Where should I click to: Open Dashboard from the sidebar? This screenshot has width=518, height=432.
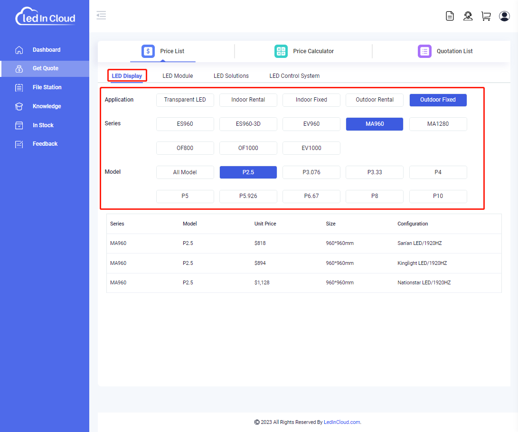point(46,50)
